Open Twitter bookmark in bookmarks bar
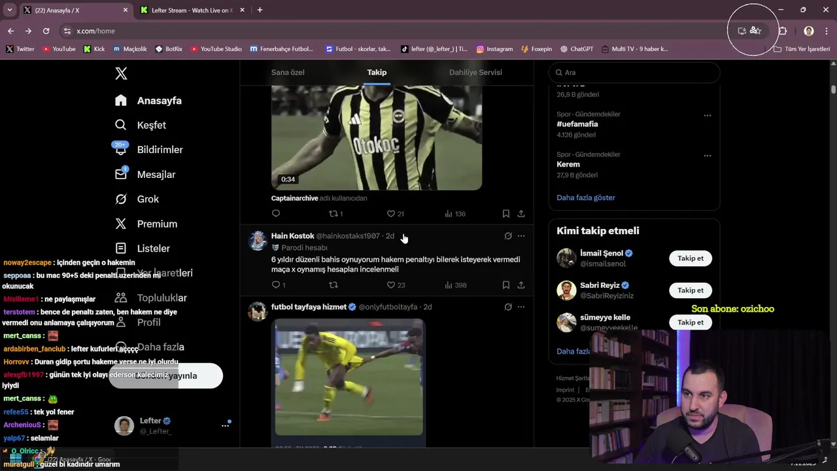837x471 pixels. click(x=20, y=49)
